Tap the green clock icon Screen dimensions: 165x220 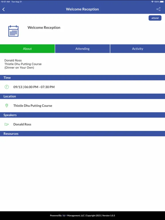[7, 87]
